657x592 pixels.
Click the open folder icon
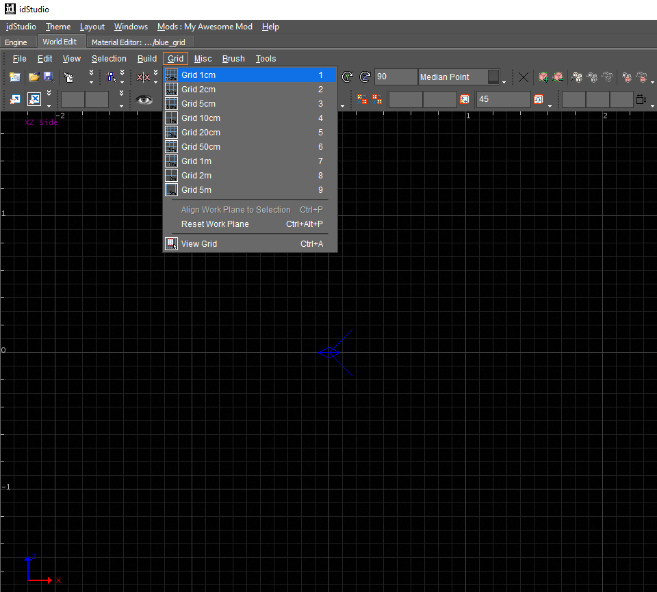[x=34, y=77]
